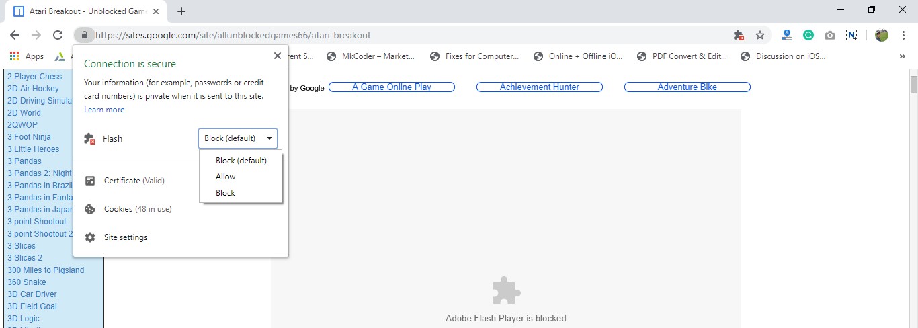Image resolution: width=918 pixels, height=328 pixels.
Task: Reload the current page
Action: pos(58,35)
